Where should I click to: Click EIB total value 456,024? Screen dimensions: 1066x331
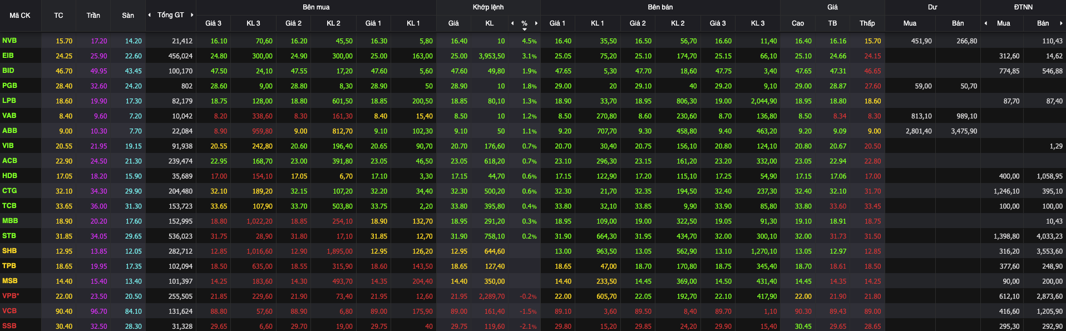click(x=180, y=56)
